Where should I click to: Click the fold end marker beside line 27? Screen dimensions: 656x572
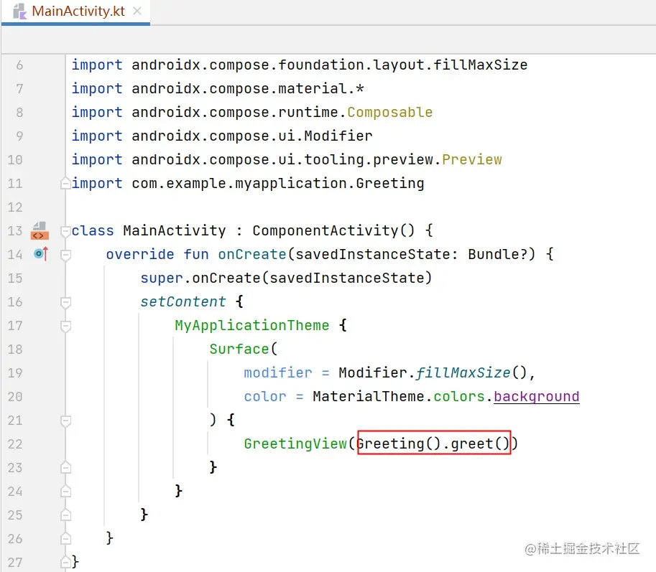tap(65, 562)
